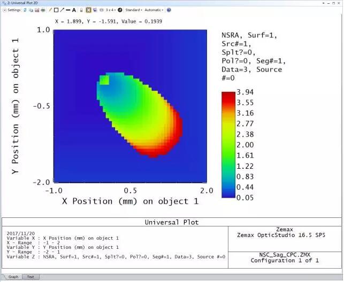Click the save image icon

coord(37,10)
